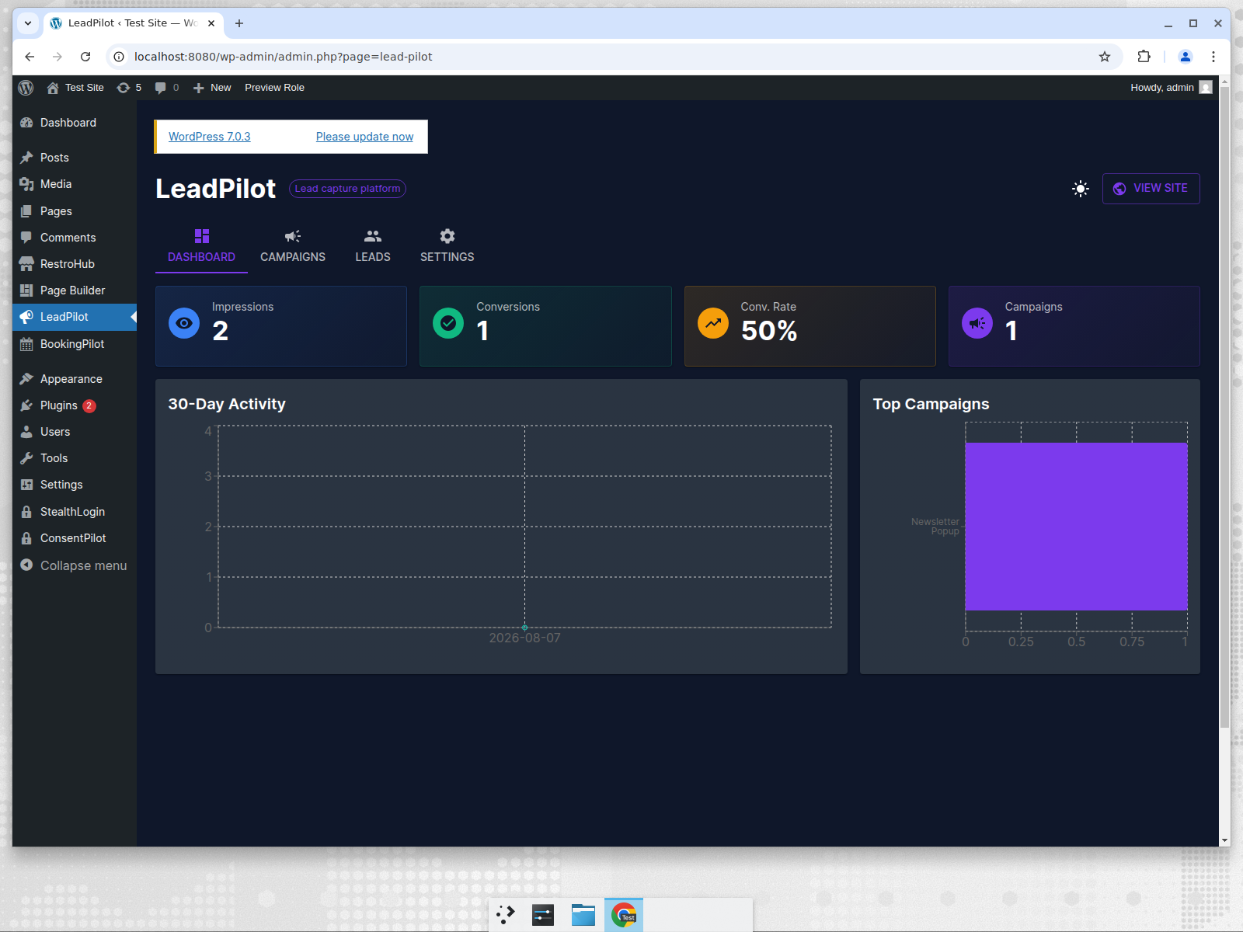The image size is (1243, 932).
Task: Click the page vertical scrollbar
Action: 1224,407
